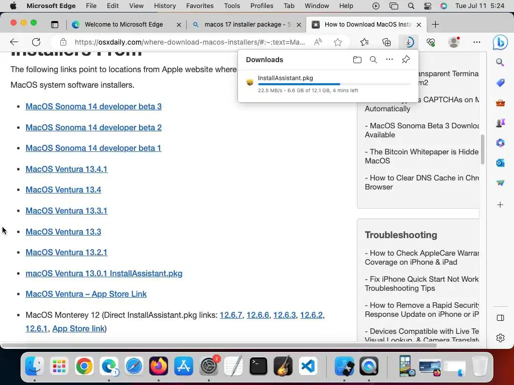Viewport: 514px width, 385px height.
Task: Click the page vertical scrollbar thumb
Action: point(482,149)
